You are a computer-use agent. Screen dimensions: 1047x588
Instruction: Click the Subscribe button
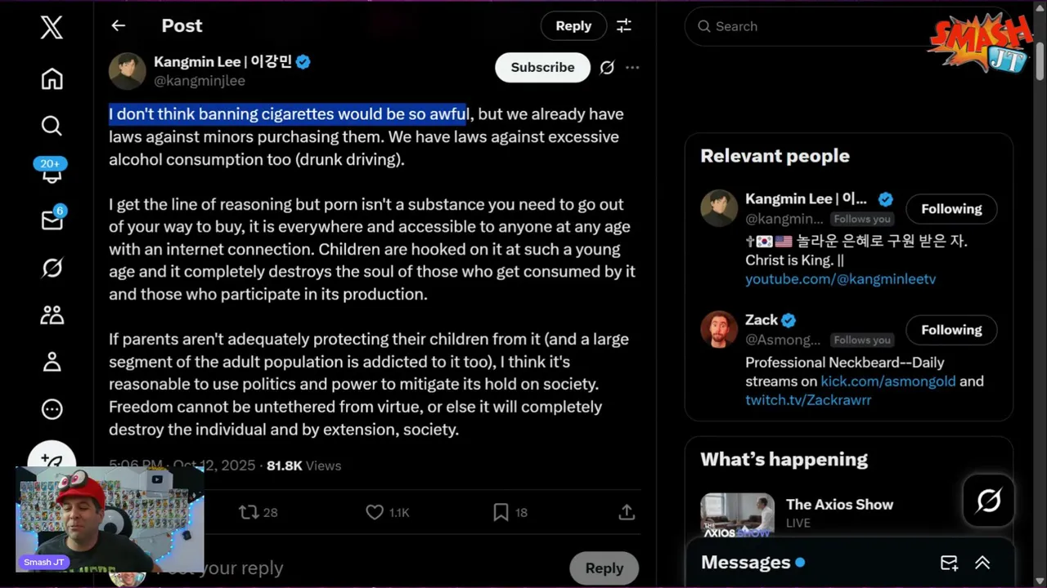point(542,68)
